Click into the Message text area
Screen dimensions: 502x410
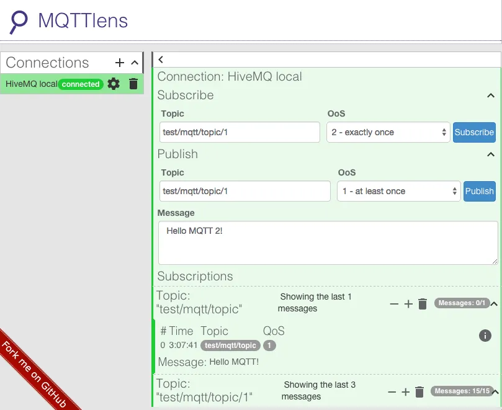tap(328, 243)
